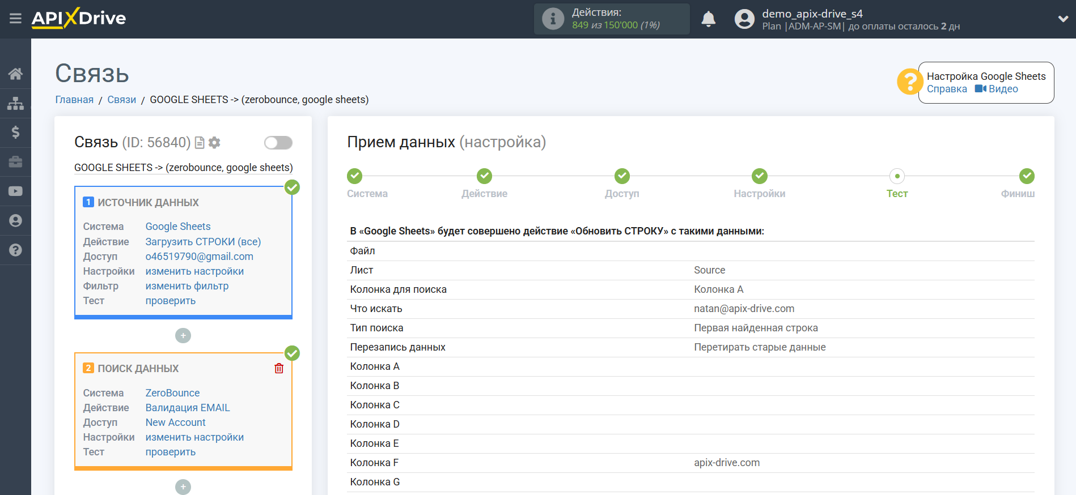Open the sidebar help question mark icon
The width and height of the screenshot is (1076, 495).
15,250
